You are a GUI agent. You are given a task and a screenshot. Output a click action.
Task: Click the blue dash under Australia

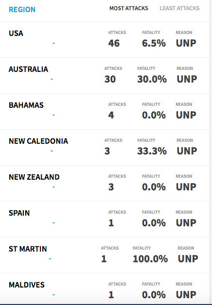[x=52, y=79]
